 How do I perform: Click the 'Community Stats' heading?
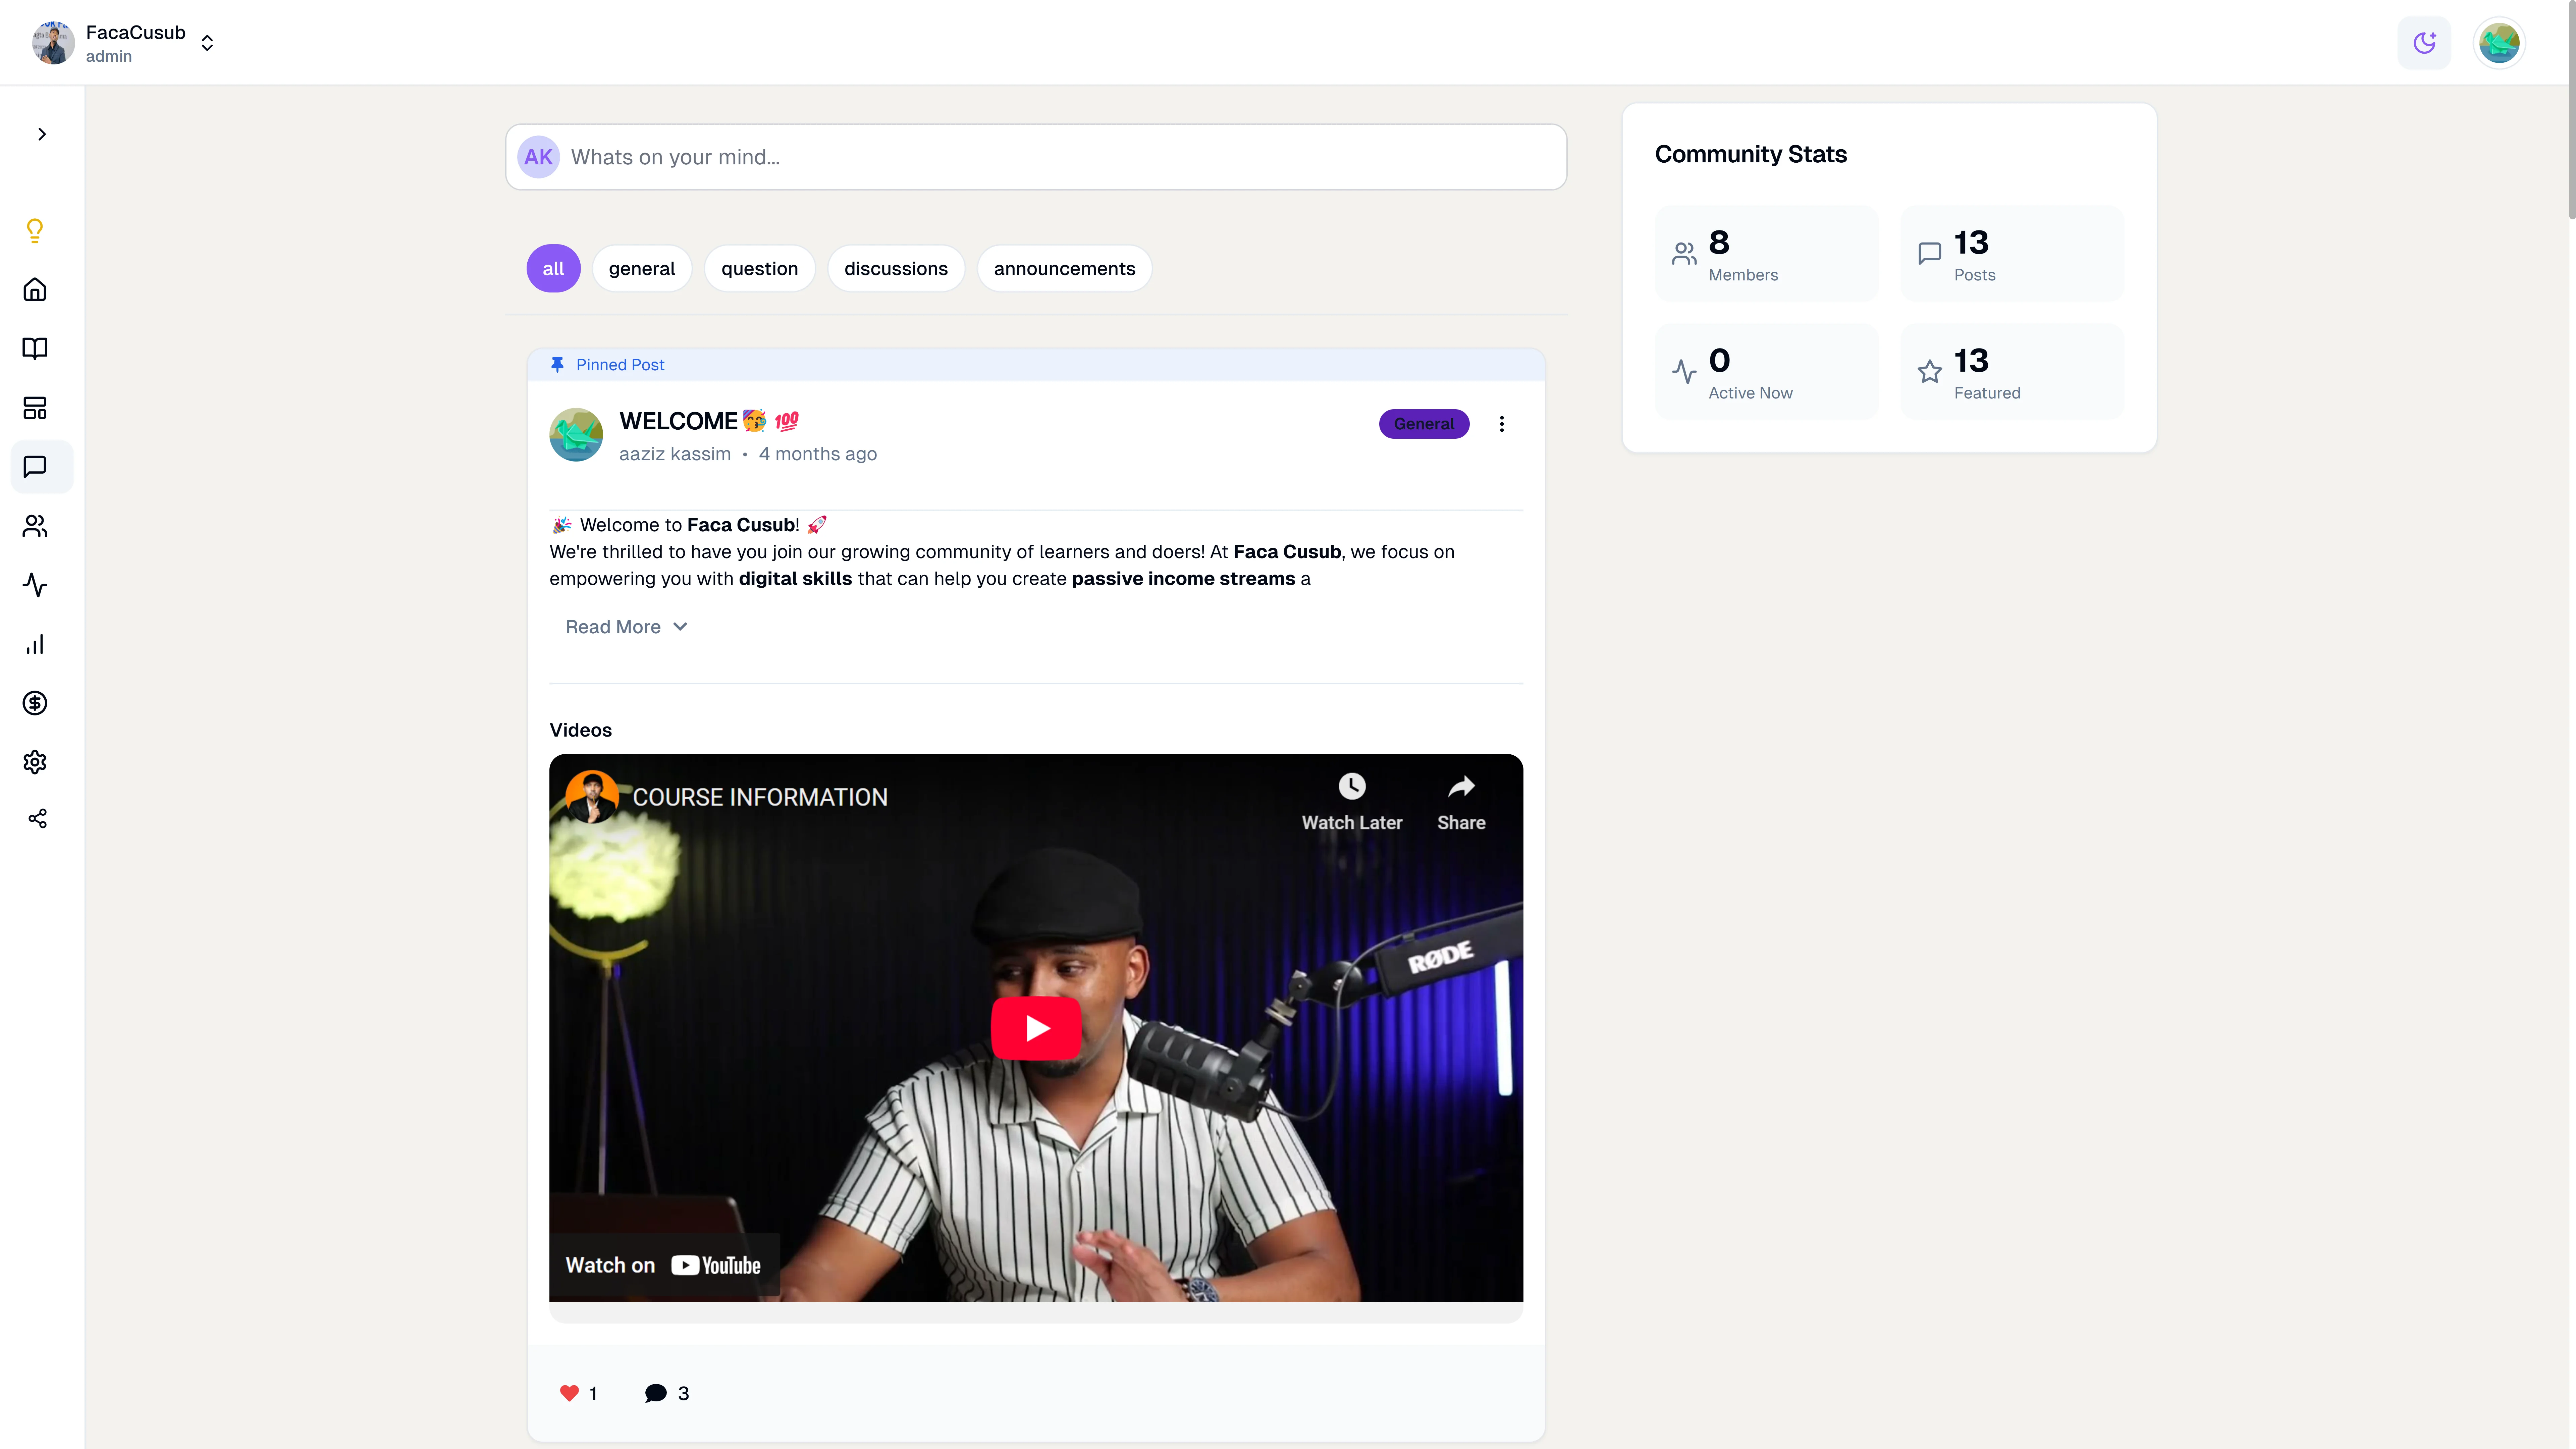point(1751,154)
